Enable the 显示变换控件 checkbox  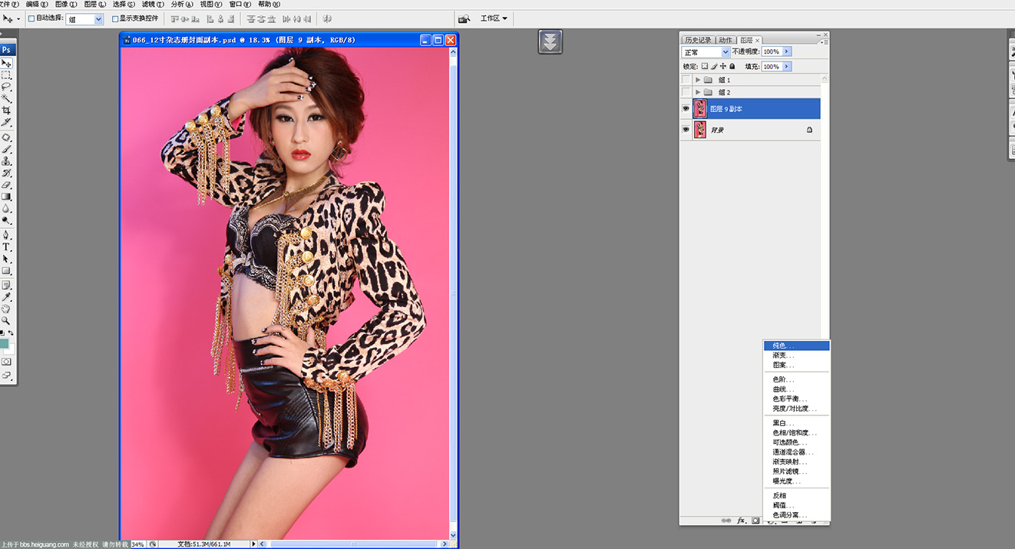115,18
